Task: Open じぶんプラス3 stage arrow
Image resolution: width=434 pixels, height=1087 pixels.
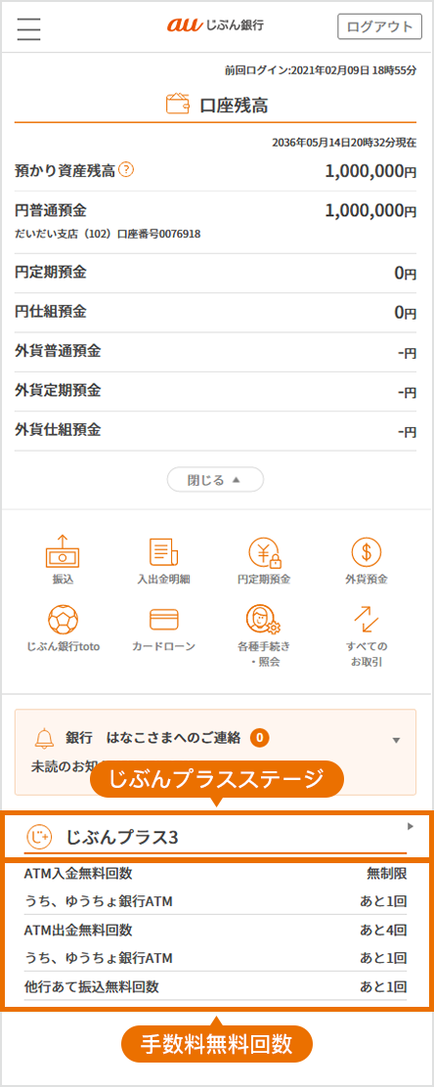Action: coord(411,826)
